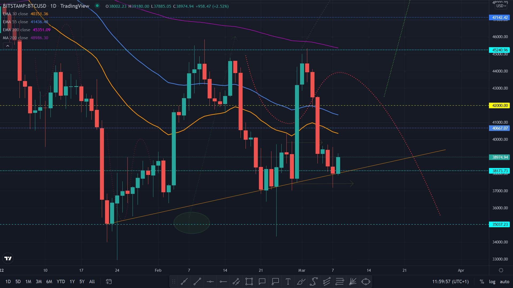The image size is (513, 288).
Task: Select the horizontal line tool
Action: point(210,282)
